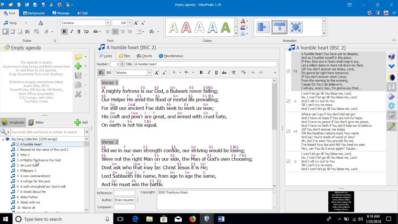Viewport: 398px width, 224px height.
Task: Click the song Title input field
Action: coord(205,64)
